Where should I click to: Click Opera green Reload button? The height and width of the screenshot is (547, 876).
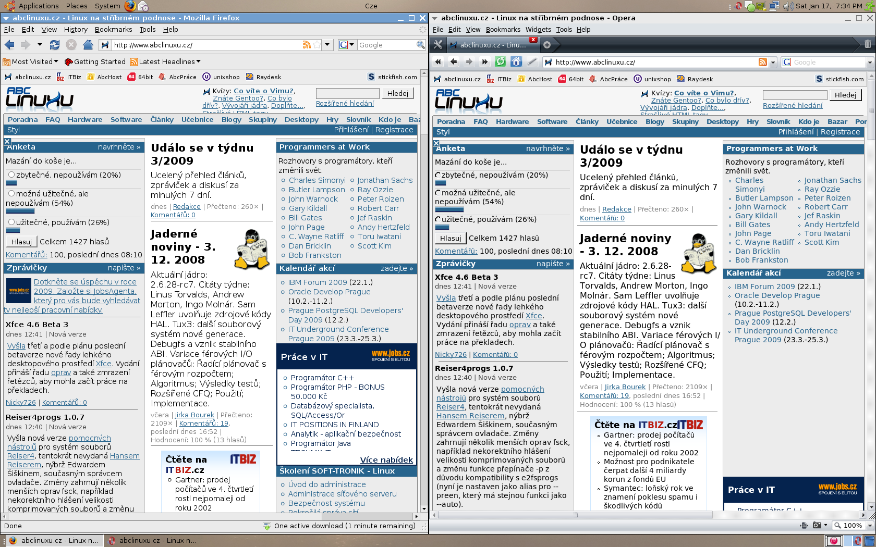coord(501,62)
